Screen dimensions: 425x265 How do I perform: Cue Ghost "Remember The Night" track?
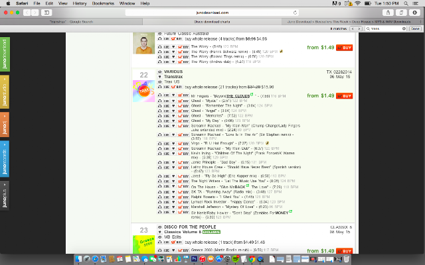click(167, 106)
